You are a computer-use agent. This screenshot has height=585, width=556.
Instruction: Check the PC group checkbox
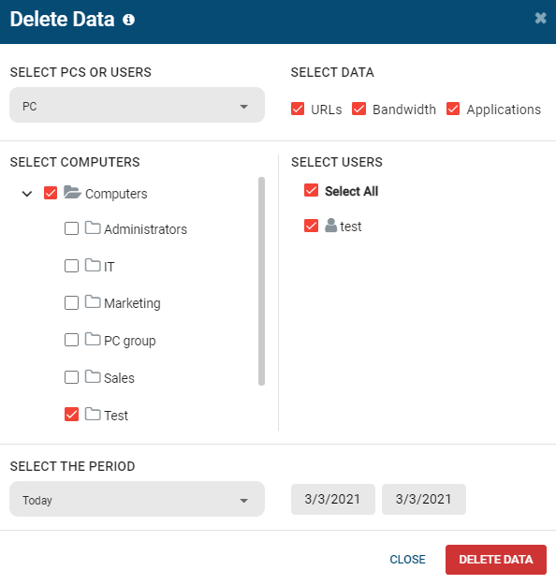point(72,340)
